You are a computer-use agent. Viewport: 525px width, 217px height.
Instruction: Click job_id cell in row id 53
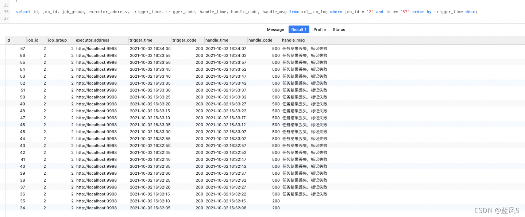pos(45,76)
